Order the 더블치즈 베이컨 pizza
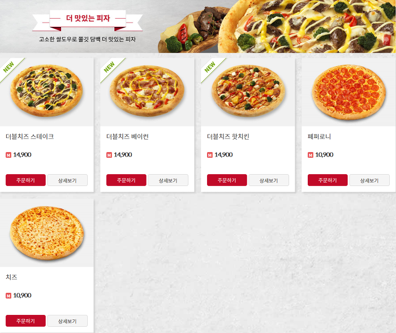 pos(126,180)
